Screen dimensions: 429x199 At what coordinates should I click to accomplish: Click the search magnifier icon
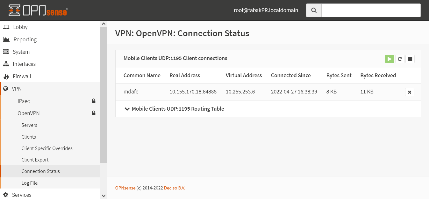tap(313, 10)
